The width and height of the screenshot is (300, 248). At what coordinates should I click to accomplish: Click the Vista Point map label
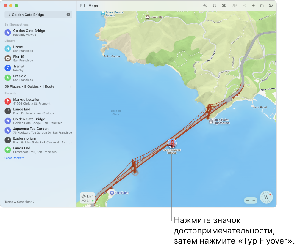coord(260,107)
